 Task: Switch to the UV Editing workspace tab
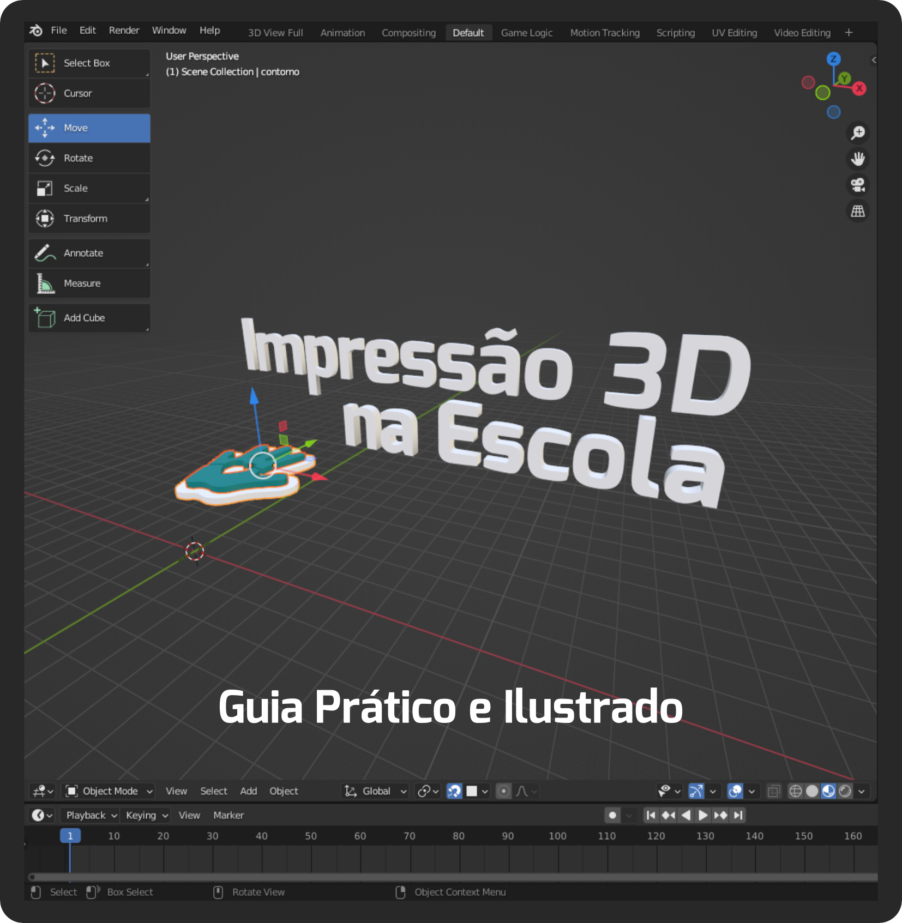coord(734,33)
